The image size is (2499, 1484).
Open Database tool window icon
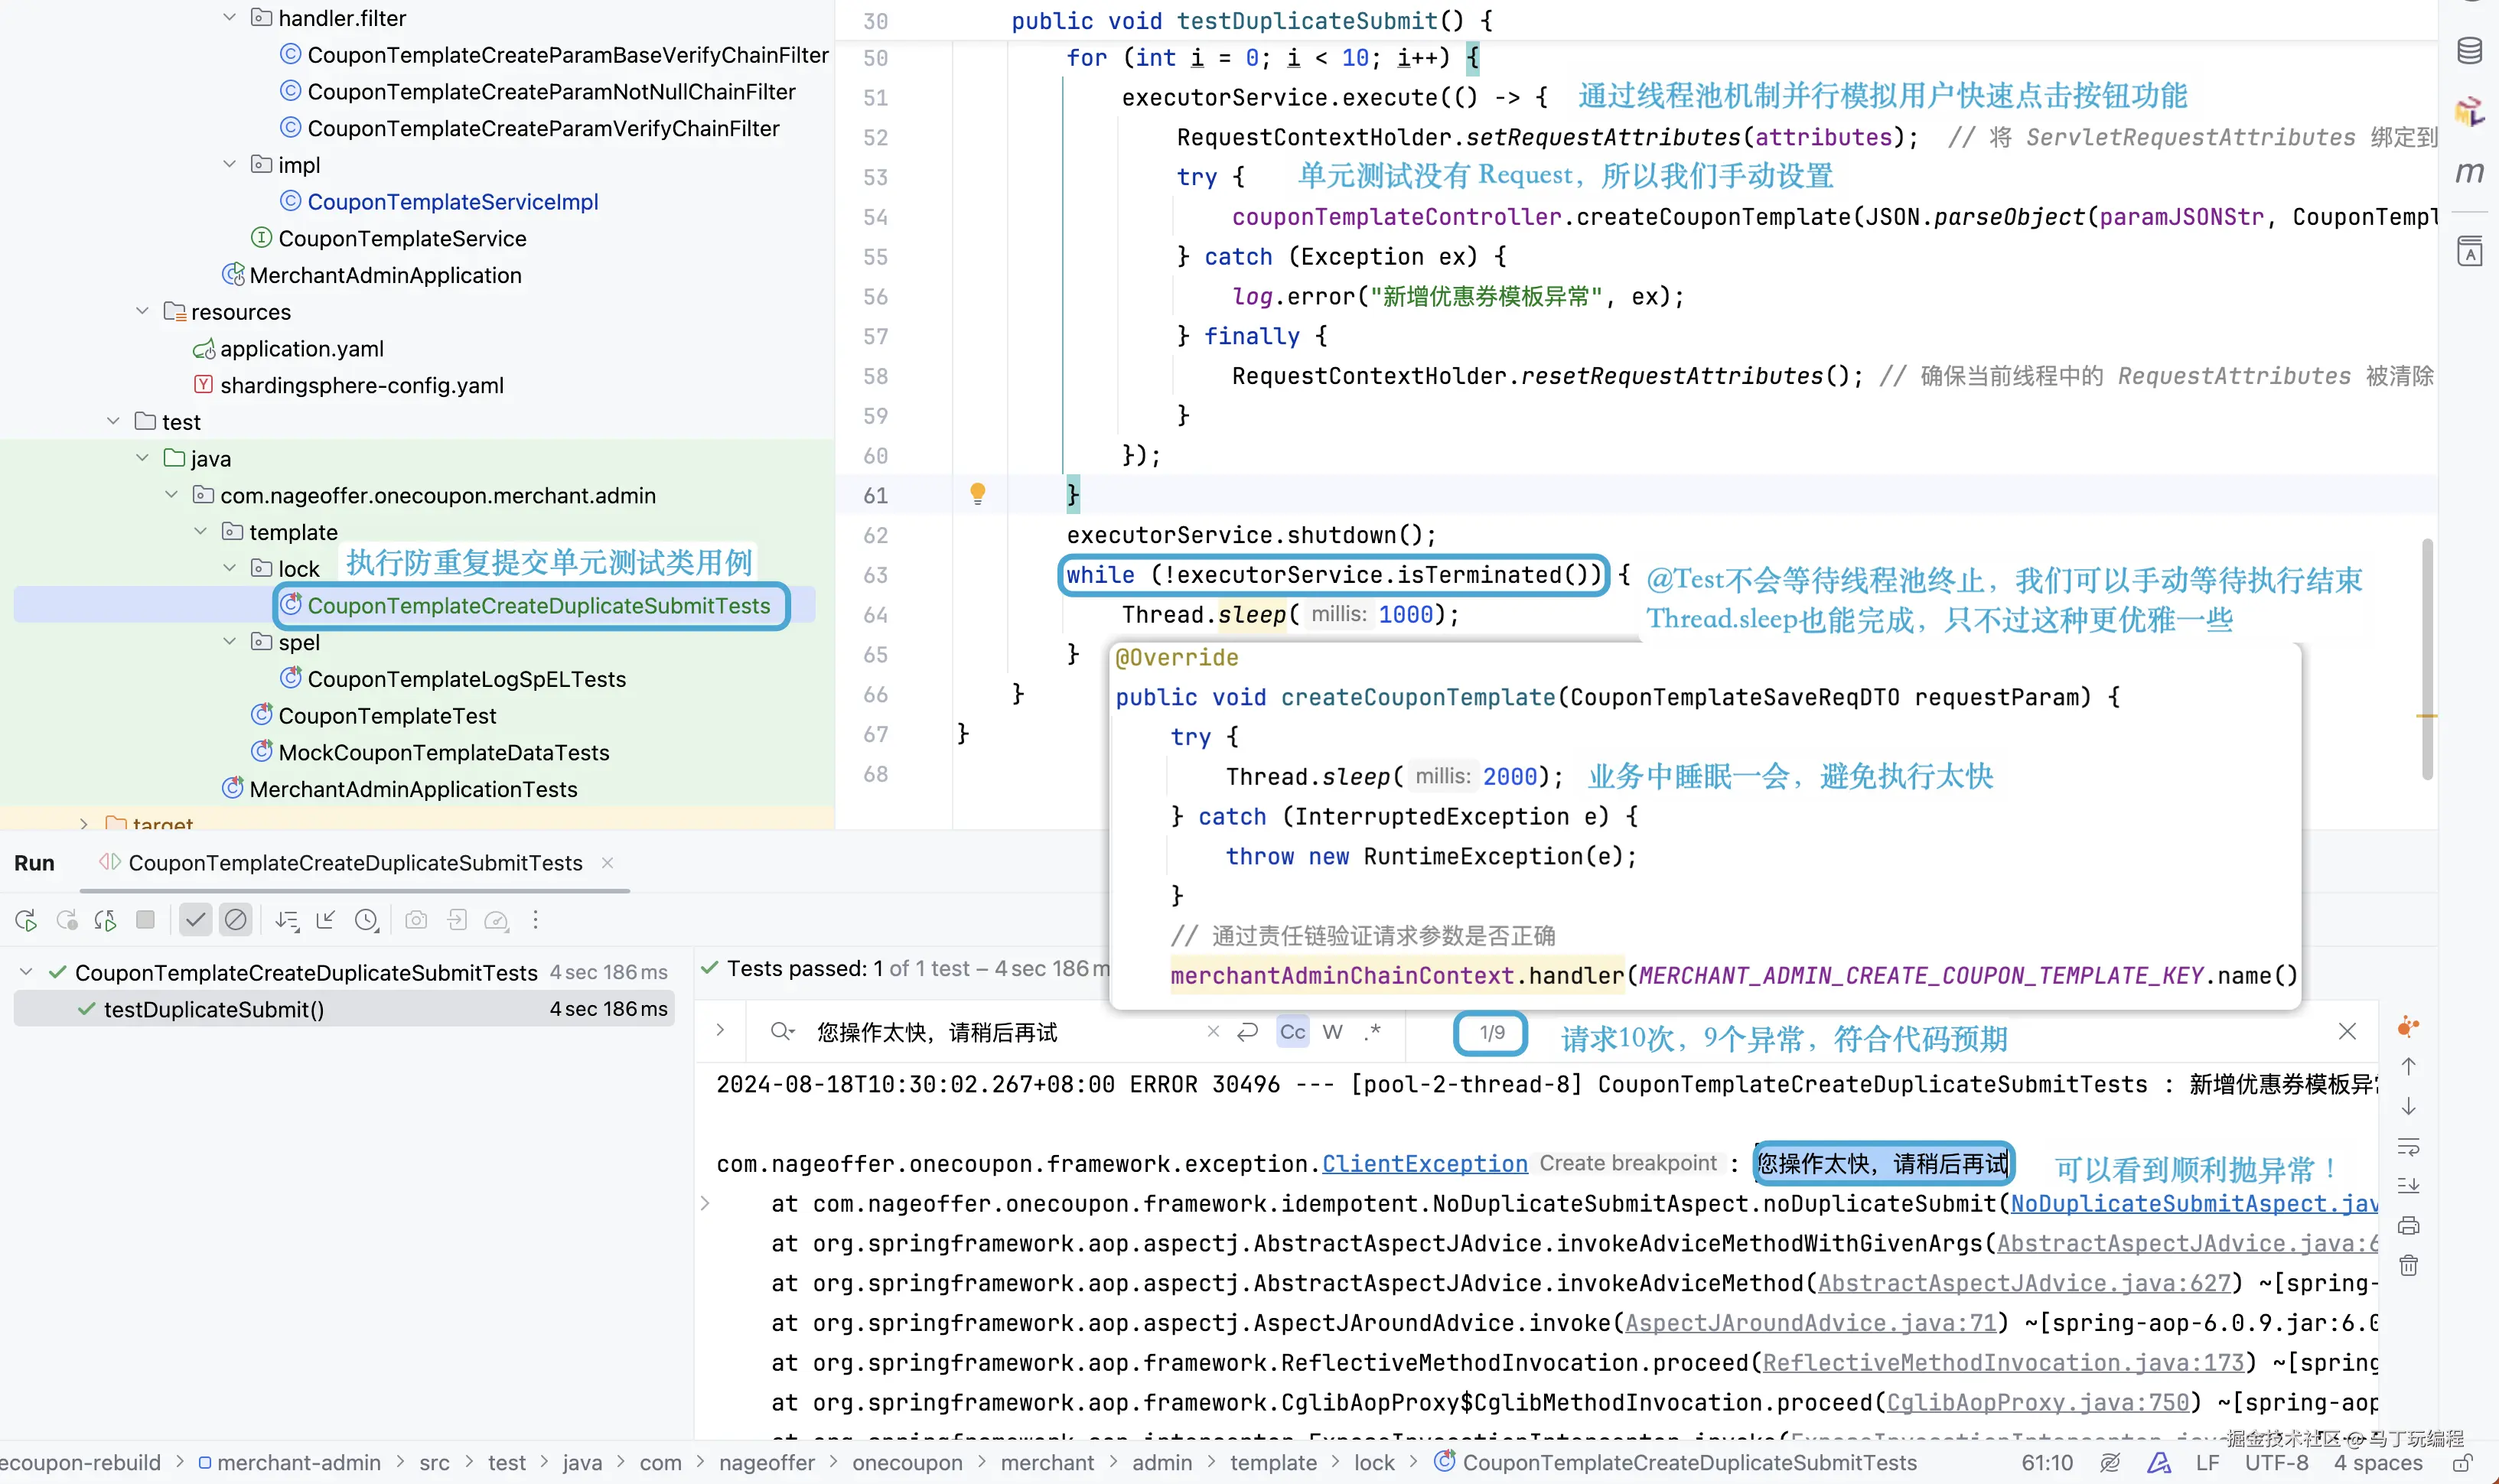click(x=2469, y=50)
